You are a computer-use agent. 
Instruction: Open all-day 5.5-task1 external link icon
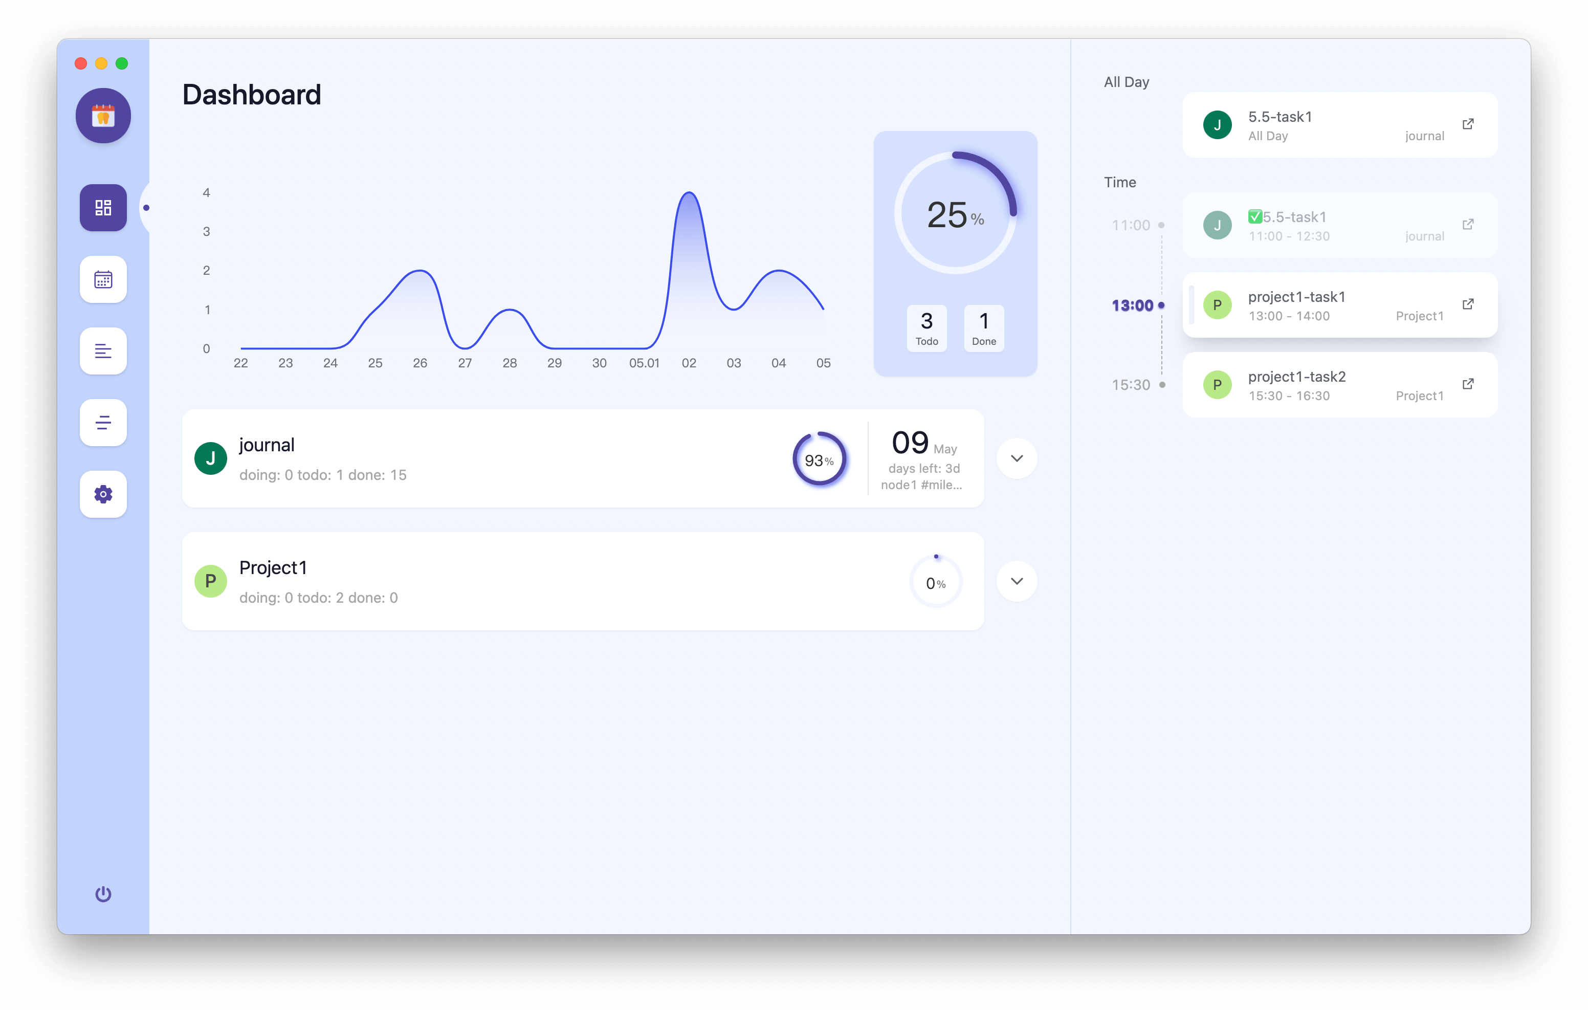1468,124
